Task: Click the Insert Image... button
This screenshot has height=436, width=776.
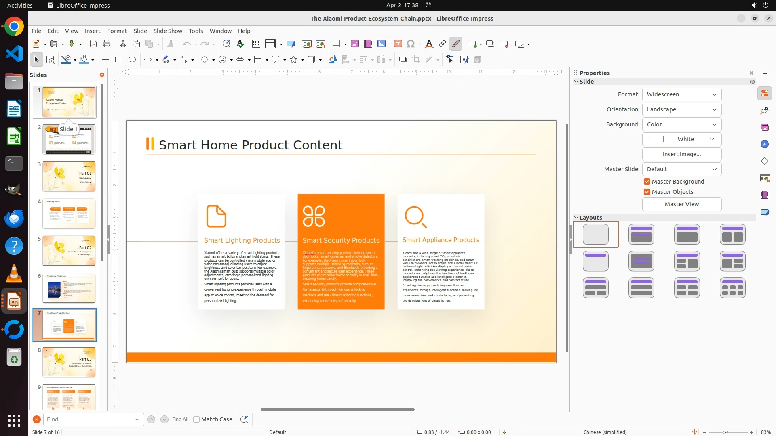Action: 681,154
